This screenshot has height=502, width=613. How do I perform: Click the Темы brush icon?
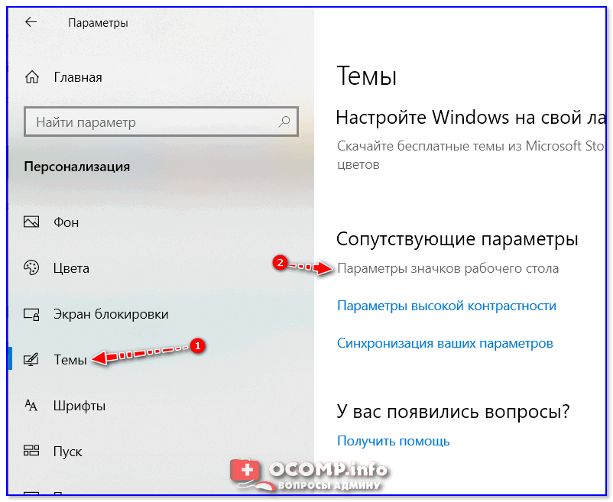point(31,359)
